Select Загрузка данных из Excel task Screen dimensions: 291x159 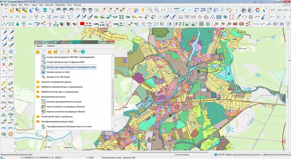coord(57,72)
